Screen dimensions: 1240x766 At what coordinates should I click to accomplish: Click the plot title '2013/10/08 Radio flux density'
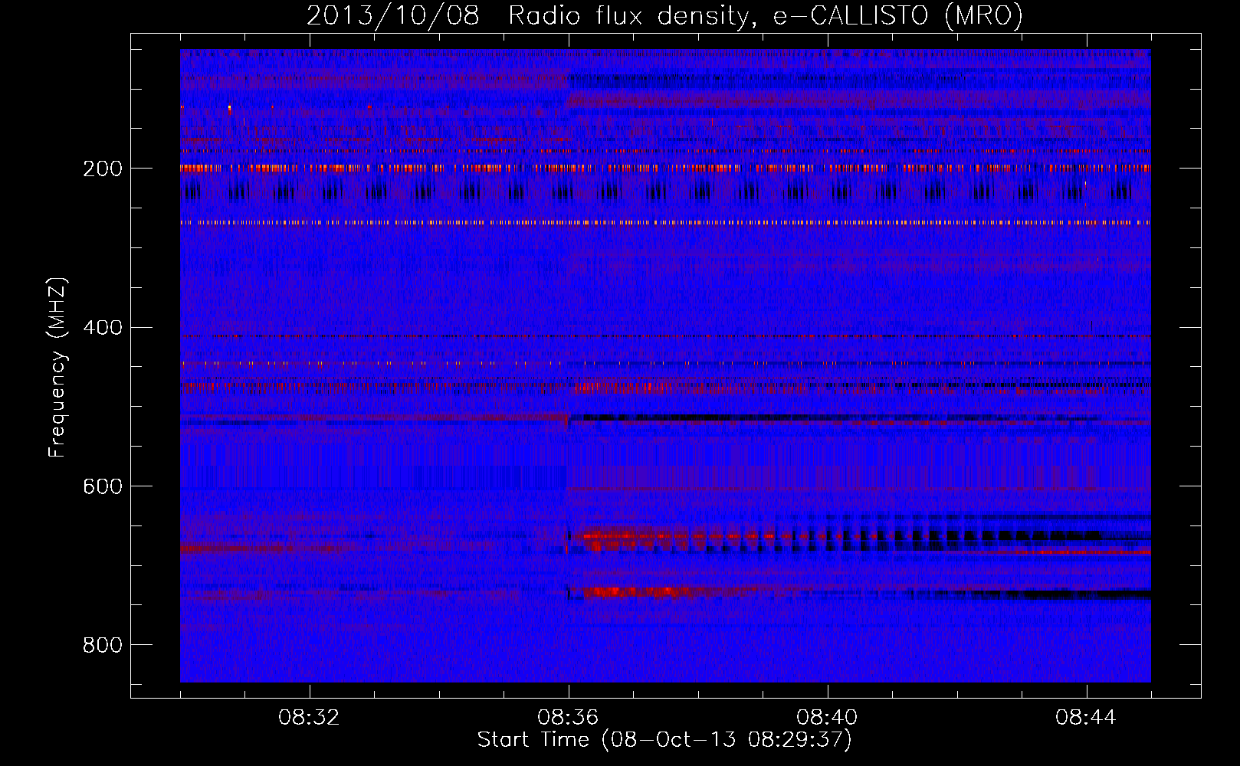click(664, 16)
